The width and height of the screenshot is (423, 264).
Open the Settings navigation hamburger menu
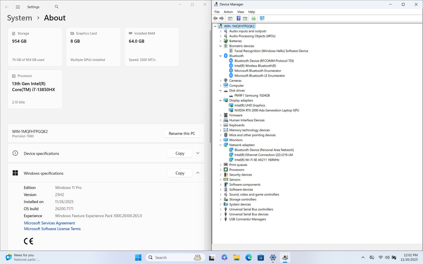[x=18, y=7]
